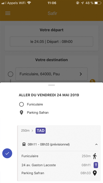Tap the bus icon next to 08h11

tap(24, 145)
